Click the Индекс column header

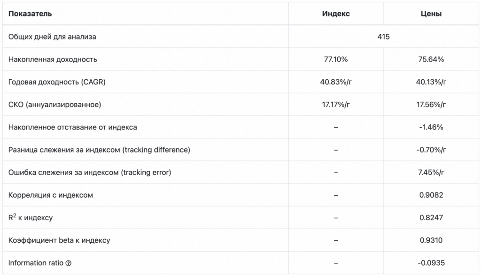(x=336, y=14)
